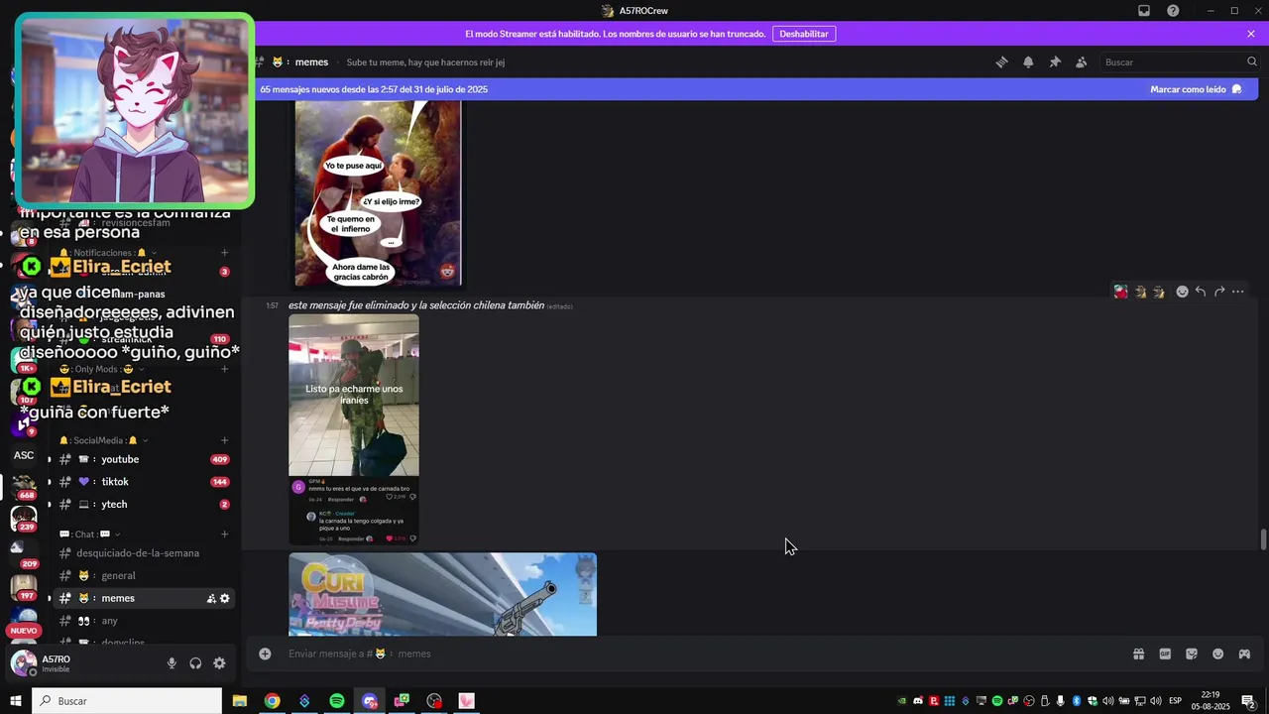The image size is (1269, 714).
Task: Click the NUEVO unread indicator
Action: point(24,631)
